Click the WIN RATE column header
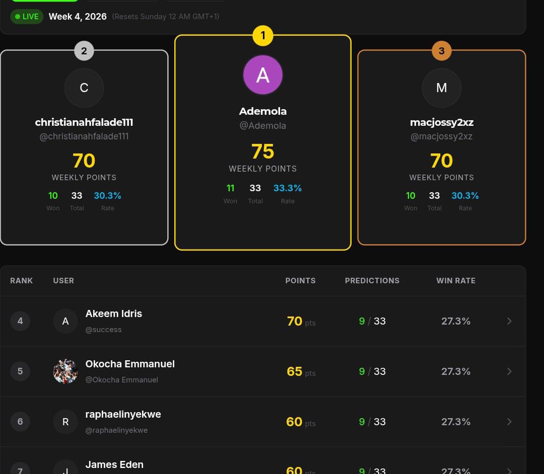The width and height of the screenshot is (544, 474). 456,280
